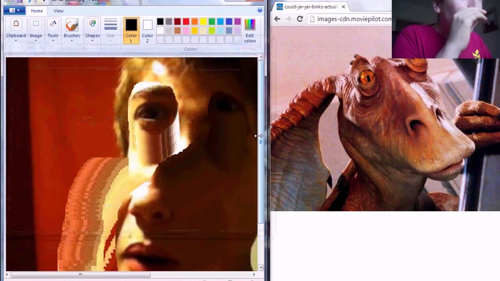Screen dimensions: 500x281
Task: Switch to the Home ribbon tab
Action: coord(37,11)
